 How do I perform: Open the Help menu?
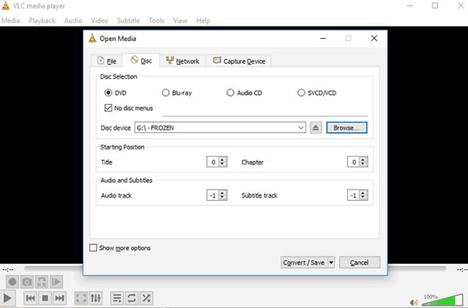(203, 21)
